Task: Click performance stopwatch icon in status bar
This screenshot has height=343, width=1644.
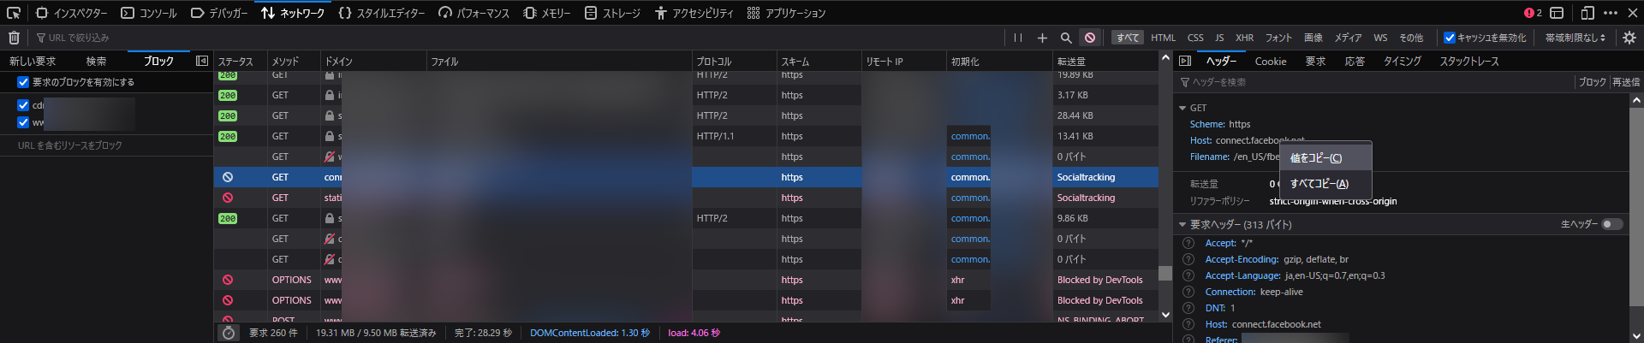Action: click(x=229, y=333)
